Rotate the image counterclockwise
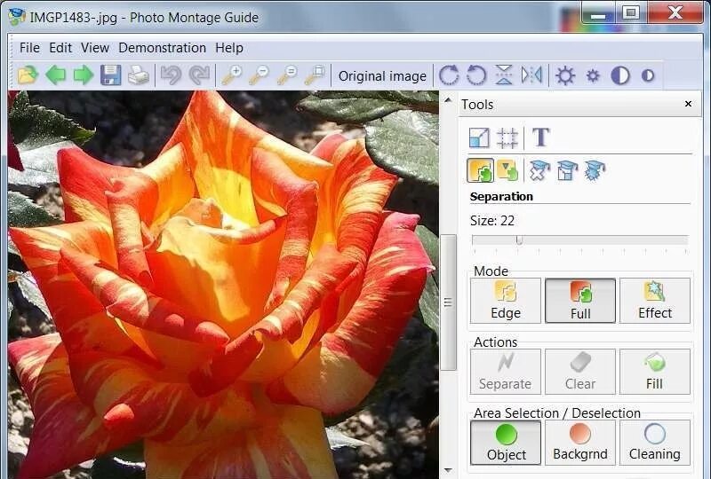 point(476,75)
